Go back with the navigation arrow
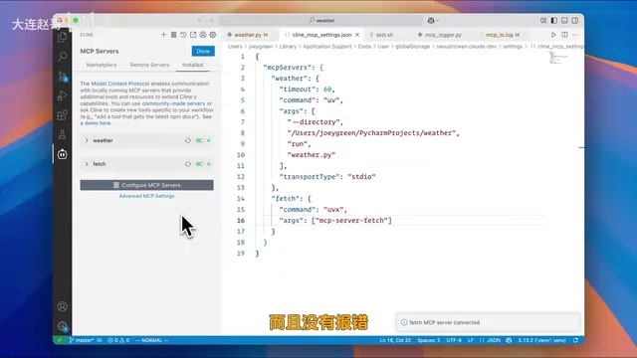This screenshot has height=358, width=637. tap(200, 20)
